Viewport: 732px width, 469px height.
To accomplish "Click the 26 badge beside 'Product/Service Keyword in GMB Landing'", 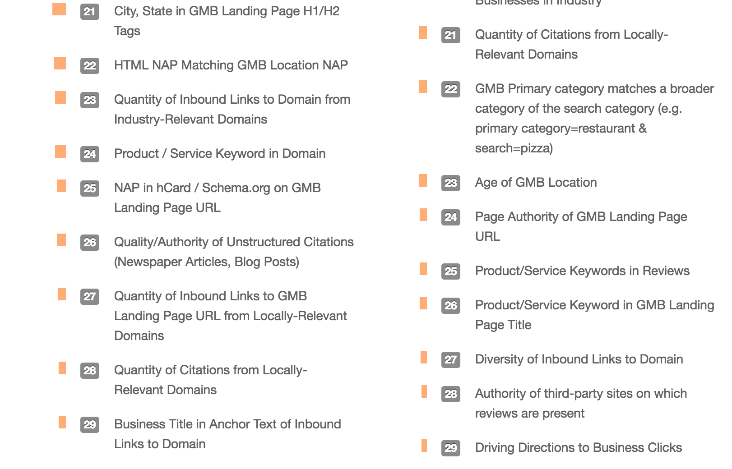I will [x=451, y=305].
